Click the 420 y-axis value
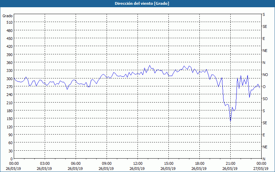The image size is (275, 172). 10,46
